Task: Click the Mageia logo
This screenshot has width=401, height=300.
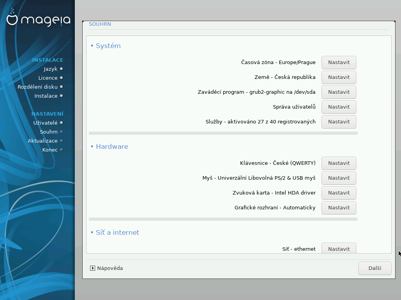Action: (x=38, y=17)
